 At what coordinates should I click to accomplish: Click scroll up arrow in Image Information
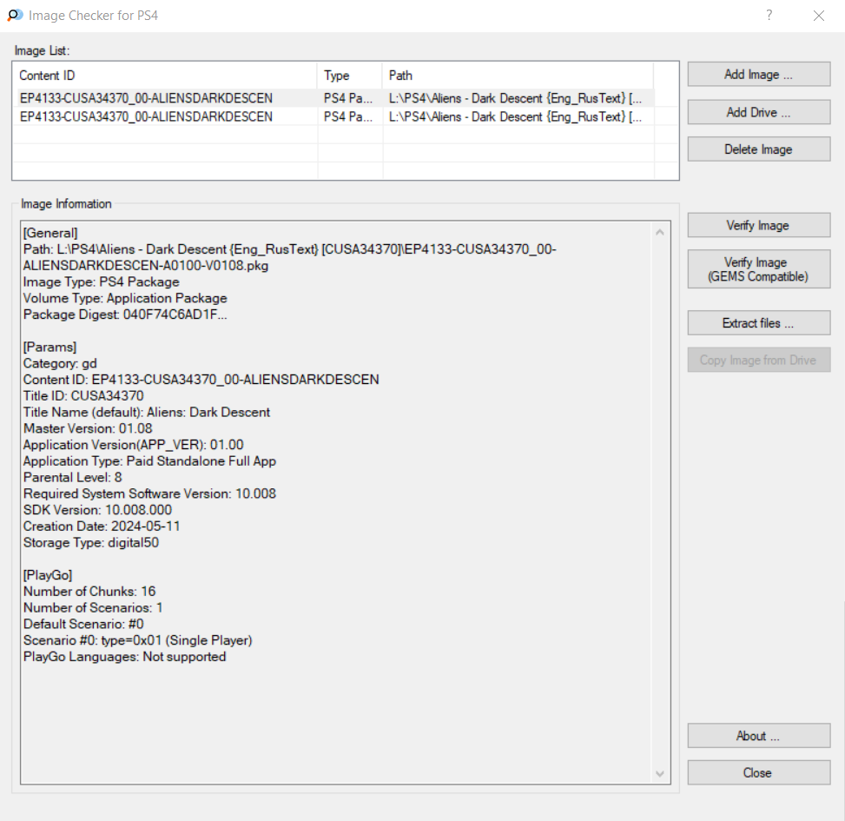pos(660,232)
